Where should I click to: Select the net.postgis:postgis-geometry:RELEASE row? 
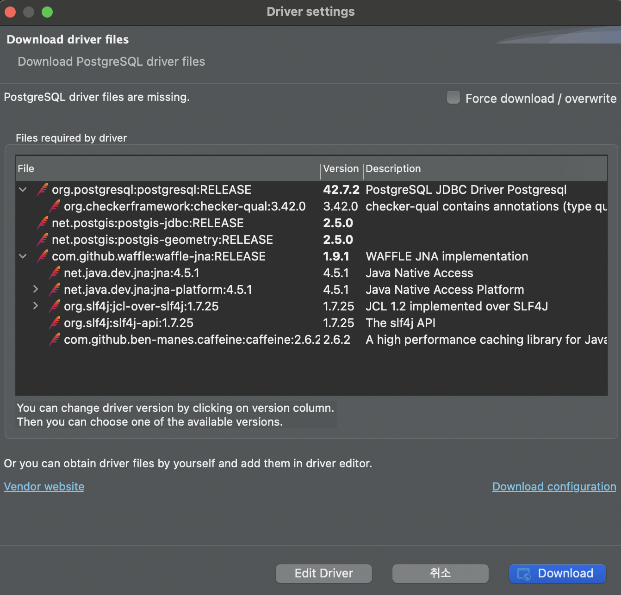(311, 240)
